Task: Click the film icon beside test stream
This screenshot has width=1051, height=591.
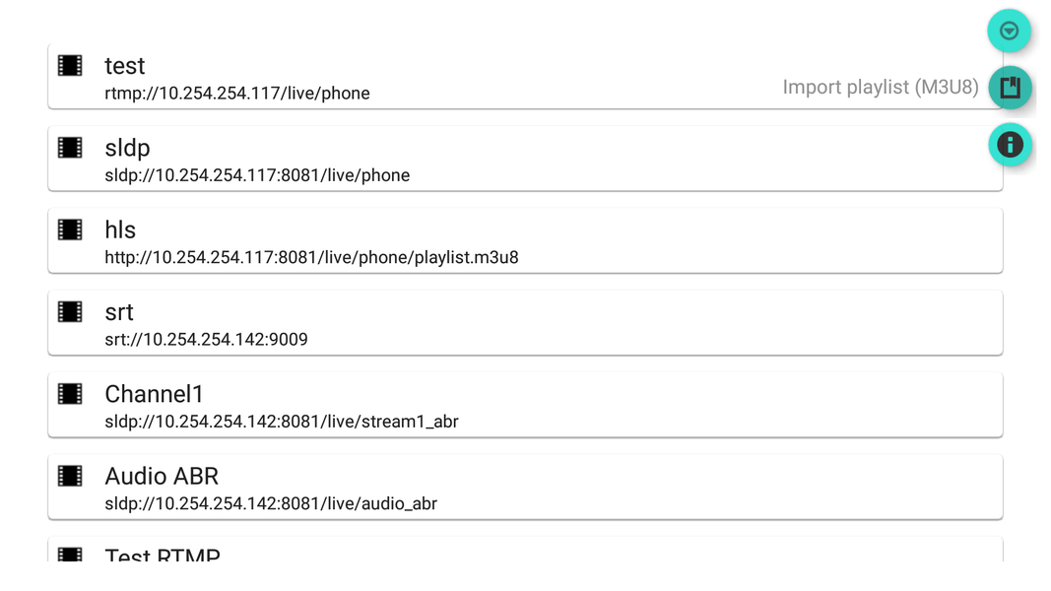Action: point(70,66)
